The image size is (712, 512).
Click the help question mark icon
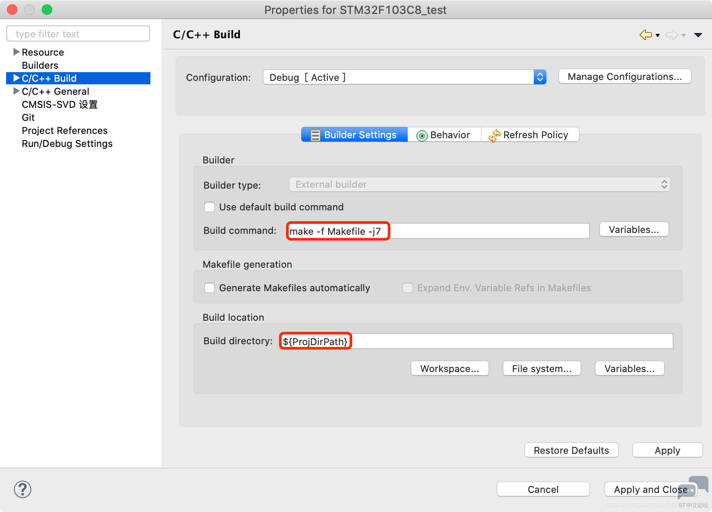23,489
